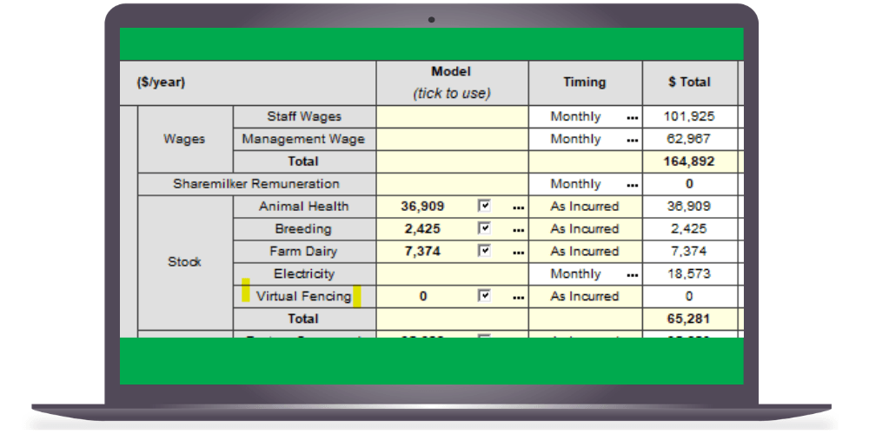
Task: Select the Virtual Fencing row label
Action: click(x=303, y=296)
